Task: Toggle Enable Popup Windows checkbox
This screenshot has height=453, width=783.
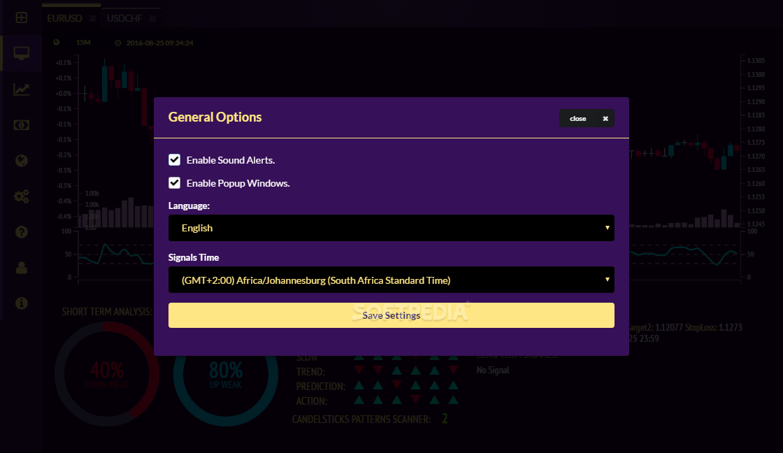Action: (174, 182)
